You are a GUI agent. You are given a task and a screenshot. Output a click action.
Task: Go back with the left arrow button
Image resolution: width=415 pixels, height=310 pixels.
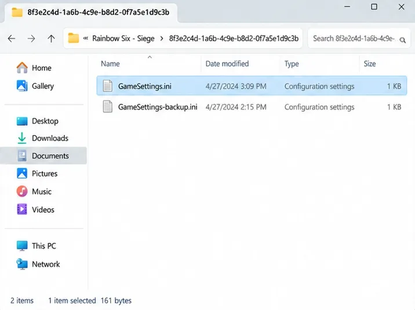pos(12,39)
